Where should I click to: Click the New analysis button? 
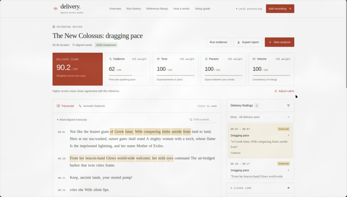279,42
